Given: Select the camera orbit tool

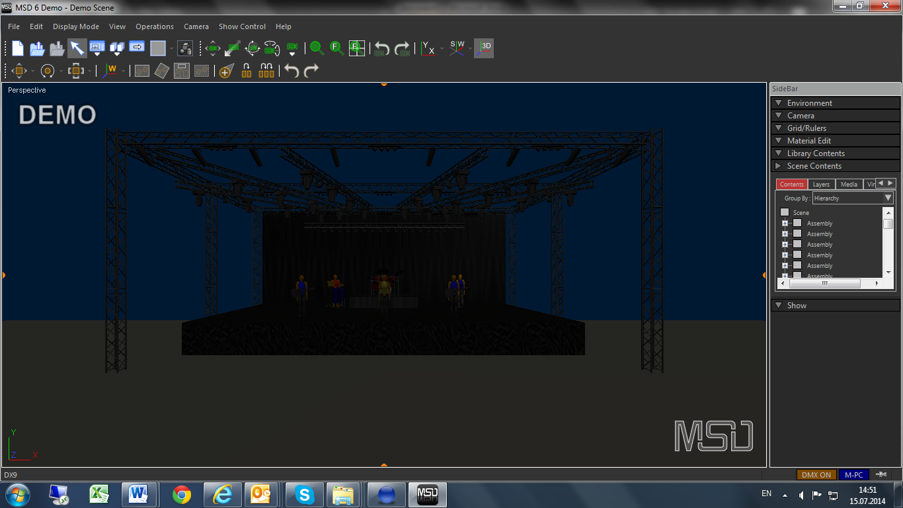Looking at the screenshot, I should 253,48.
